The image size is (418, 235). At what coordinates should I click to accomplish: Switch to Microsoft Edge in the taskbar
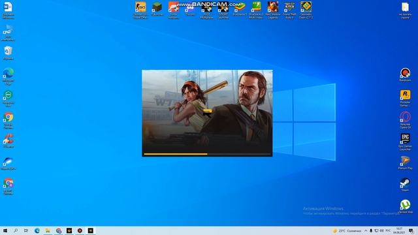(37, 230)
